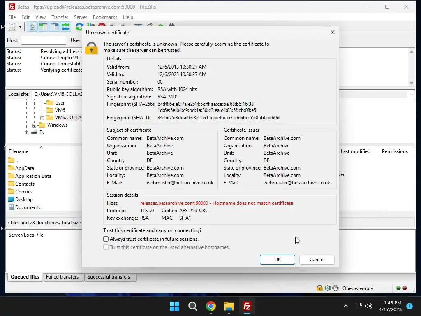Close the Unknown certificate dialog
This screenshot has height=316, width=421.
pos(332,32)
